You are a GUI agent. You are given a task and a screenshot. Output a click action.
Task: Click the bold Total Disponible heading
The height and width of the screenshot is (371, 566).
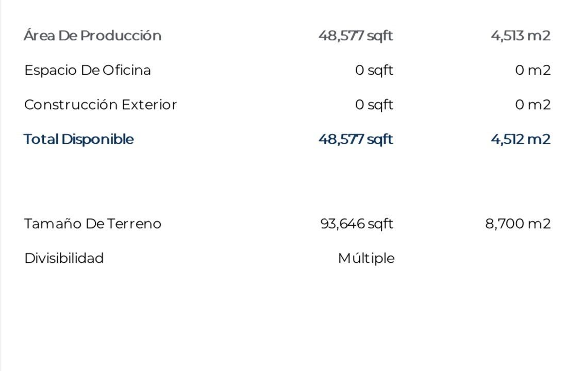(x=78, y=139)
